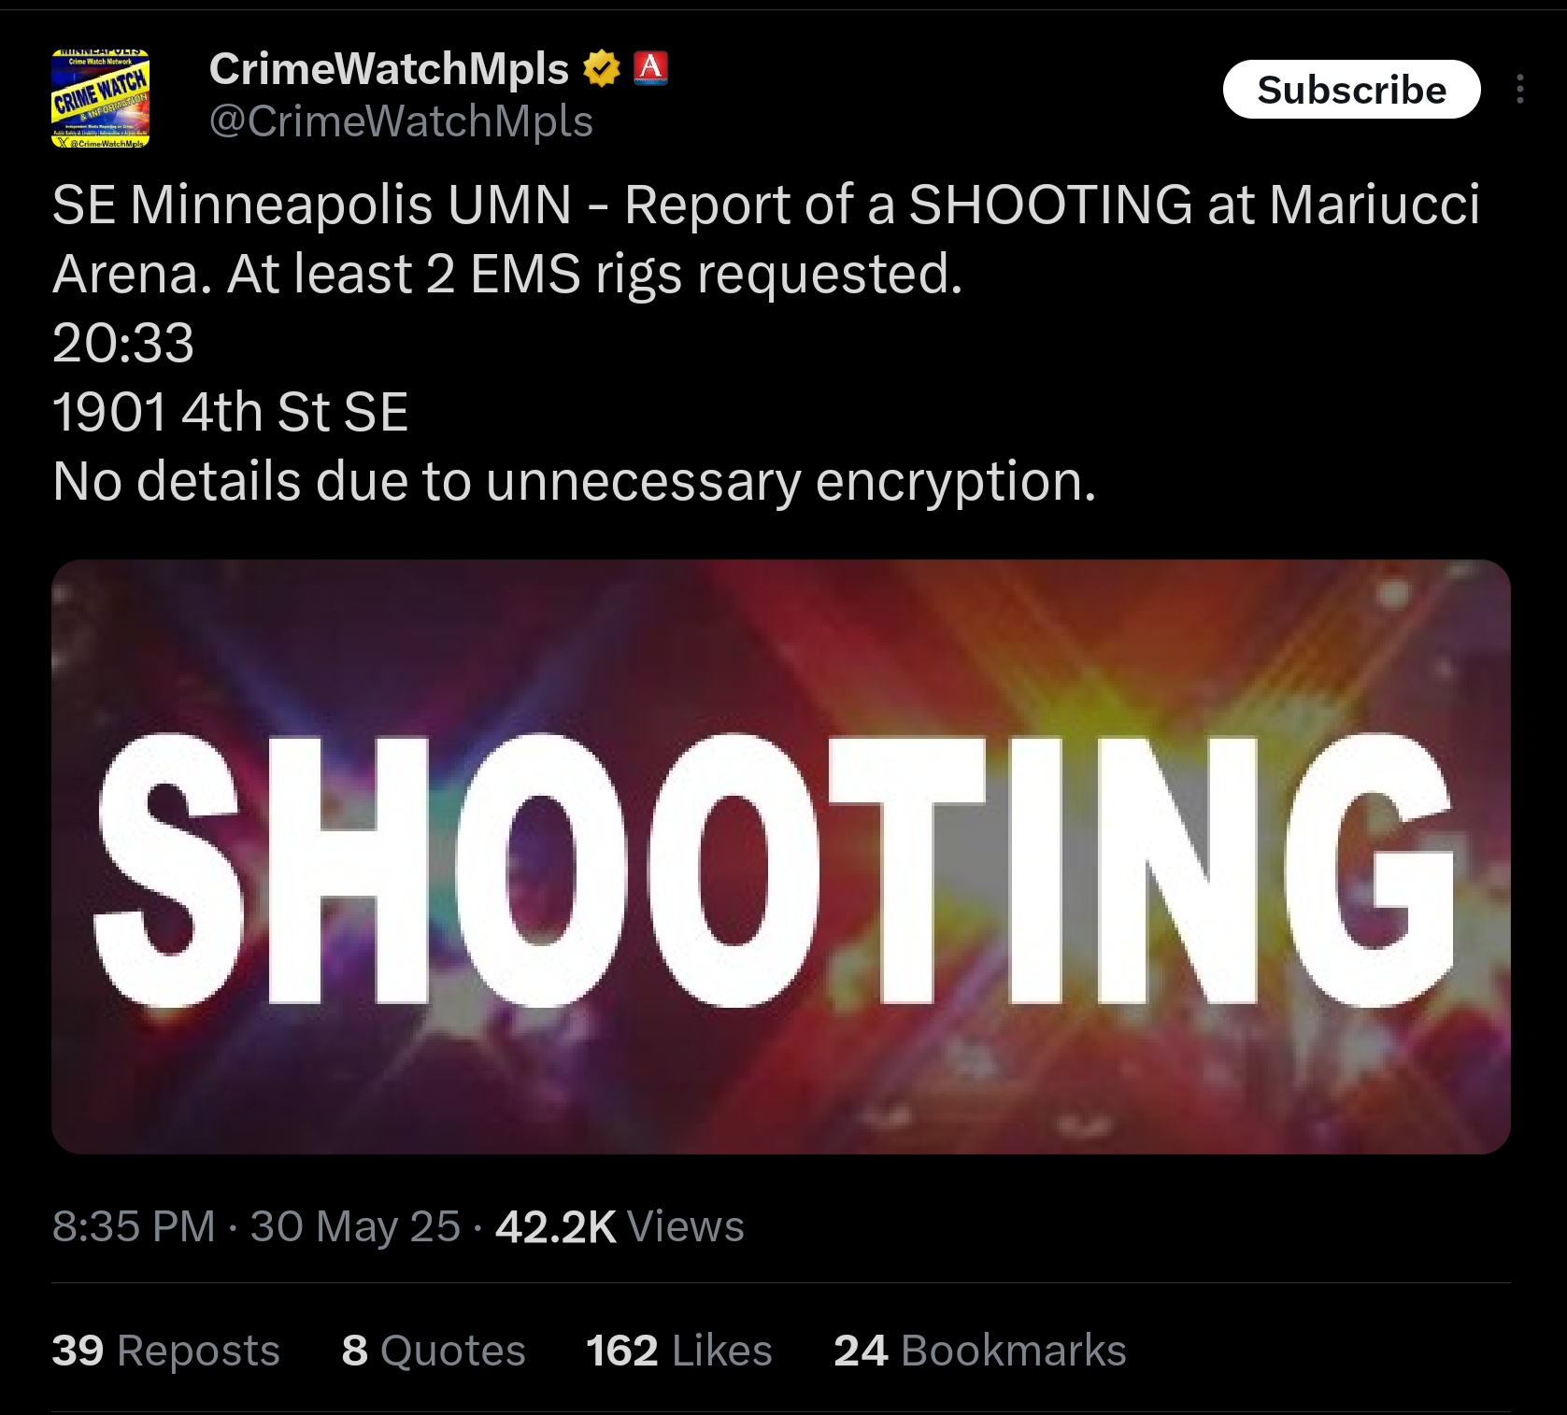Click the red A affiliate badge
1567x1415 pixels.
point(650,68)
